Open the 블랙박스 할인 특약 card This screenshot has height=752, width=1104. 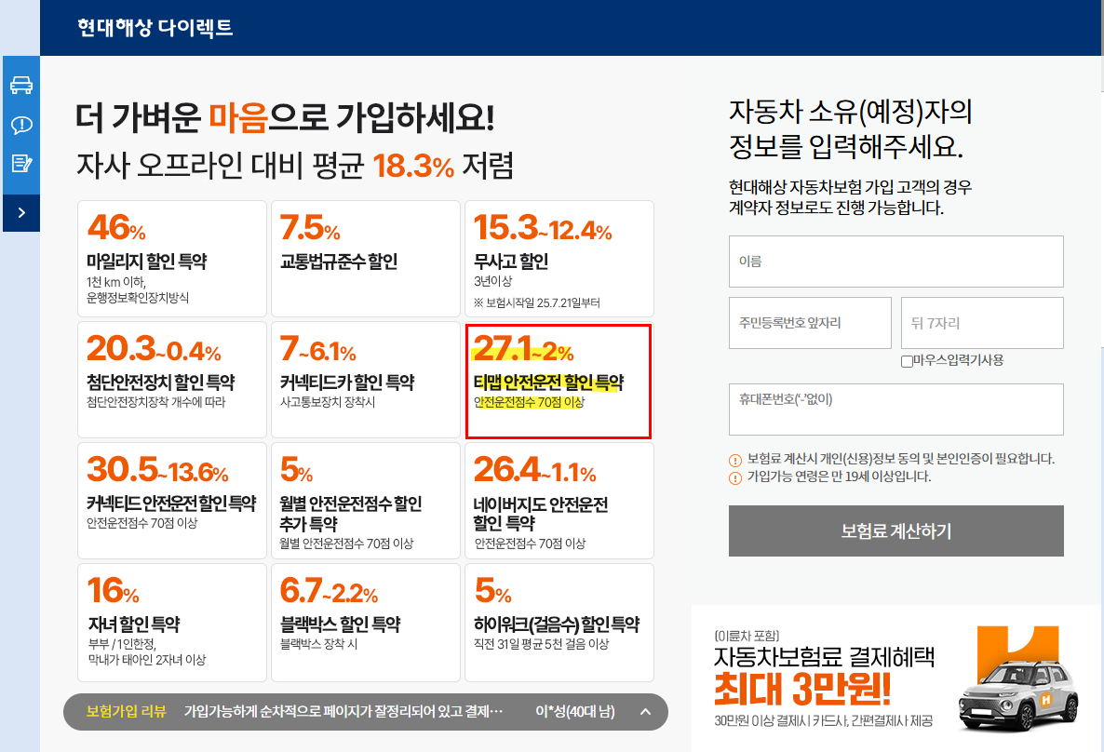coord(366,623)
